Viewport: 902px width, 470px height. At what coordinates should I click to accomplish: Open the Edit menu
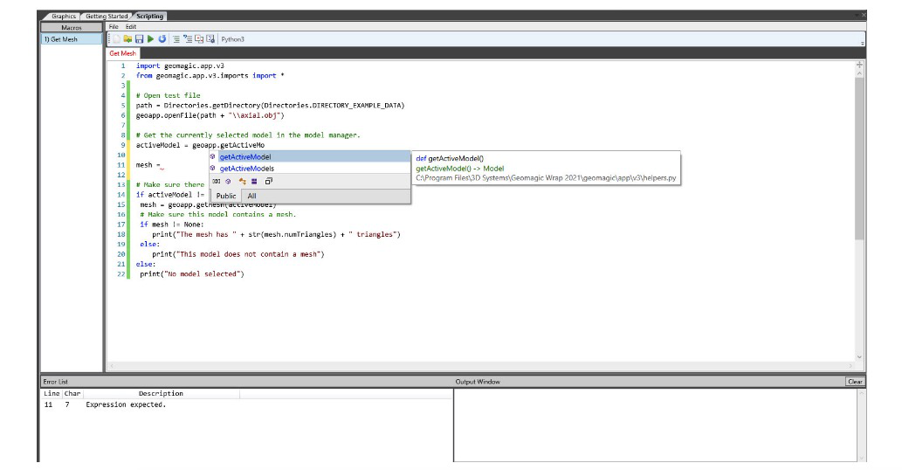[x=131, y=26]
